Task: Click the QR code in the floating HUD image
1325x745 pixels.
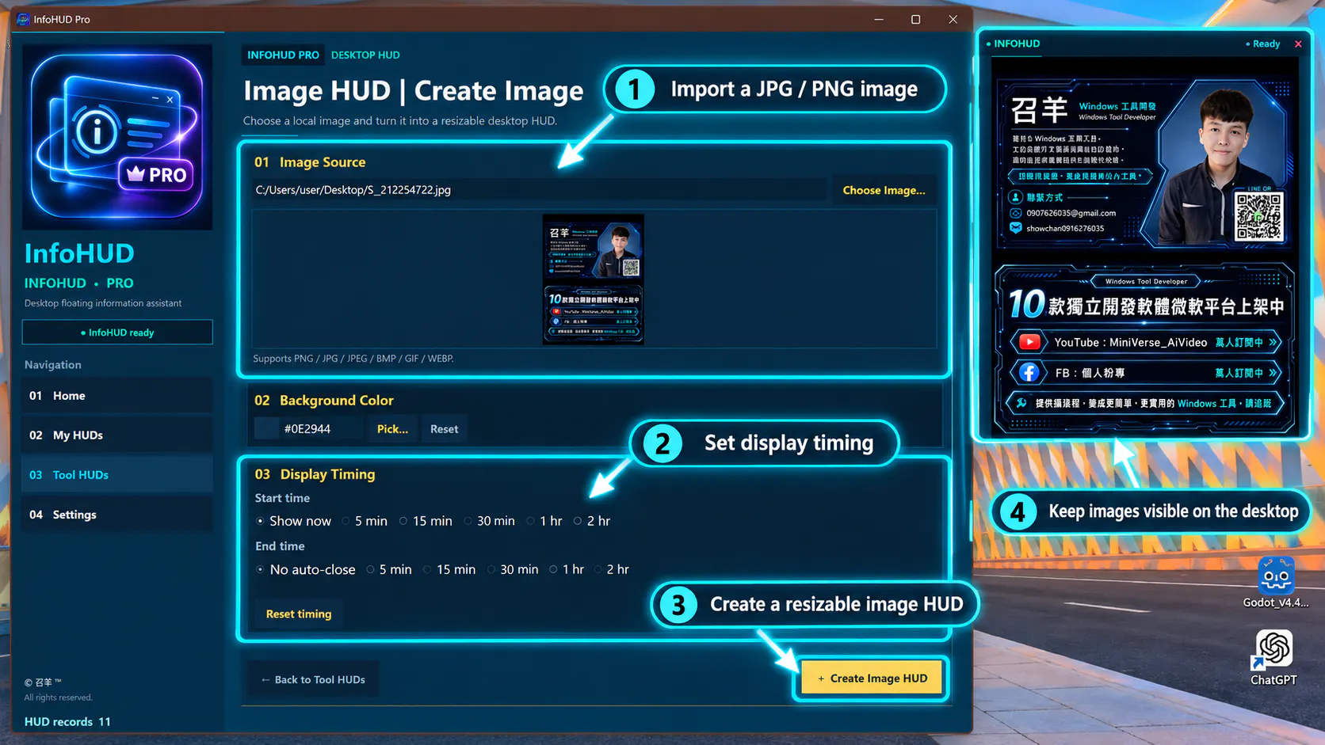Action: tap(1258, 216)
